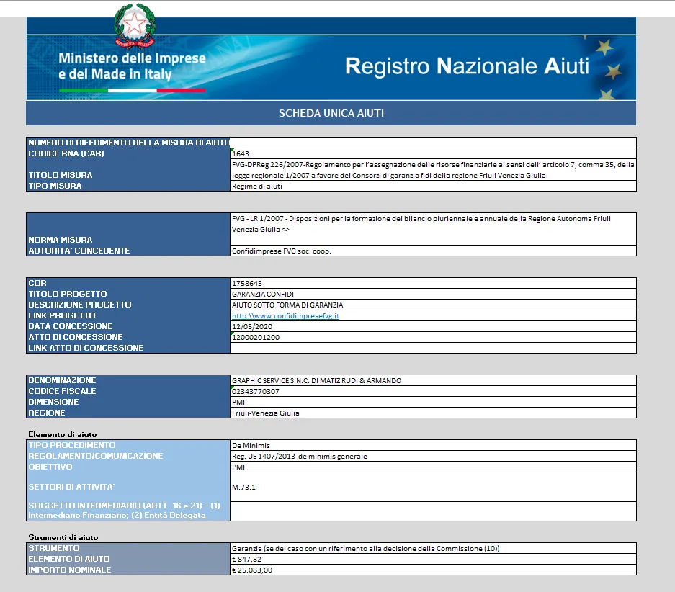Screen dimensions: 675x592
Task: Click the FVG - LR 1/2007 norm text
Action: click(421, 224)
